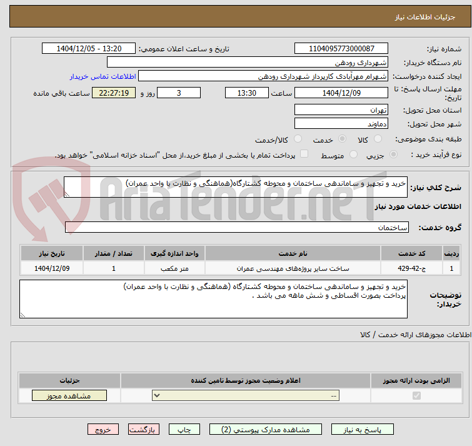
Task: Click the need date cell 1404/12/09
Action: [52, 268]
